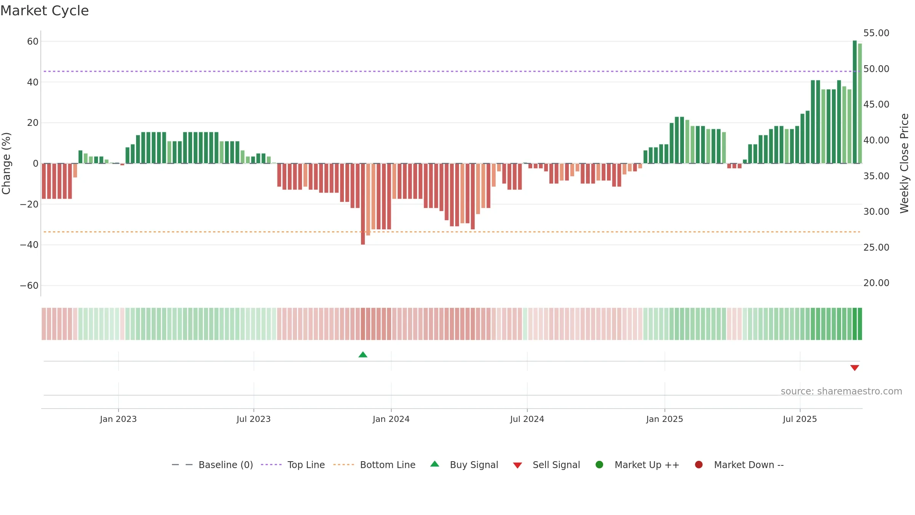Click the 50.00 price axis label

(876, 69)
